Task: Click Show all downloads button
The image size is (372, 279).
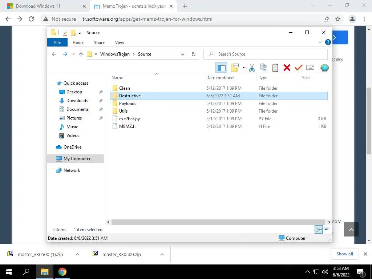Action: coord(344,254)
